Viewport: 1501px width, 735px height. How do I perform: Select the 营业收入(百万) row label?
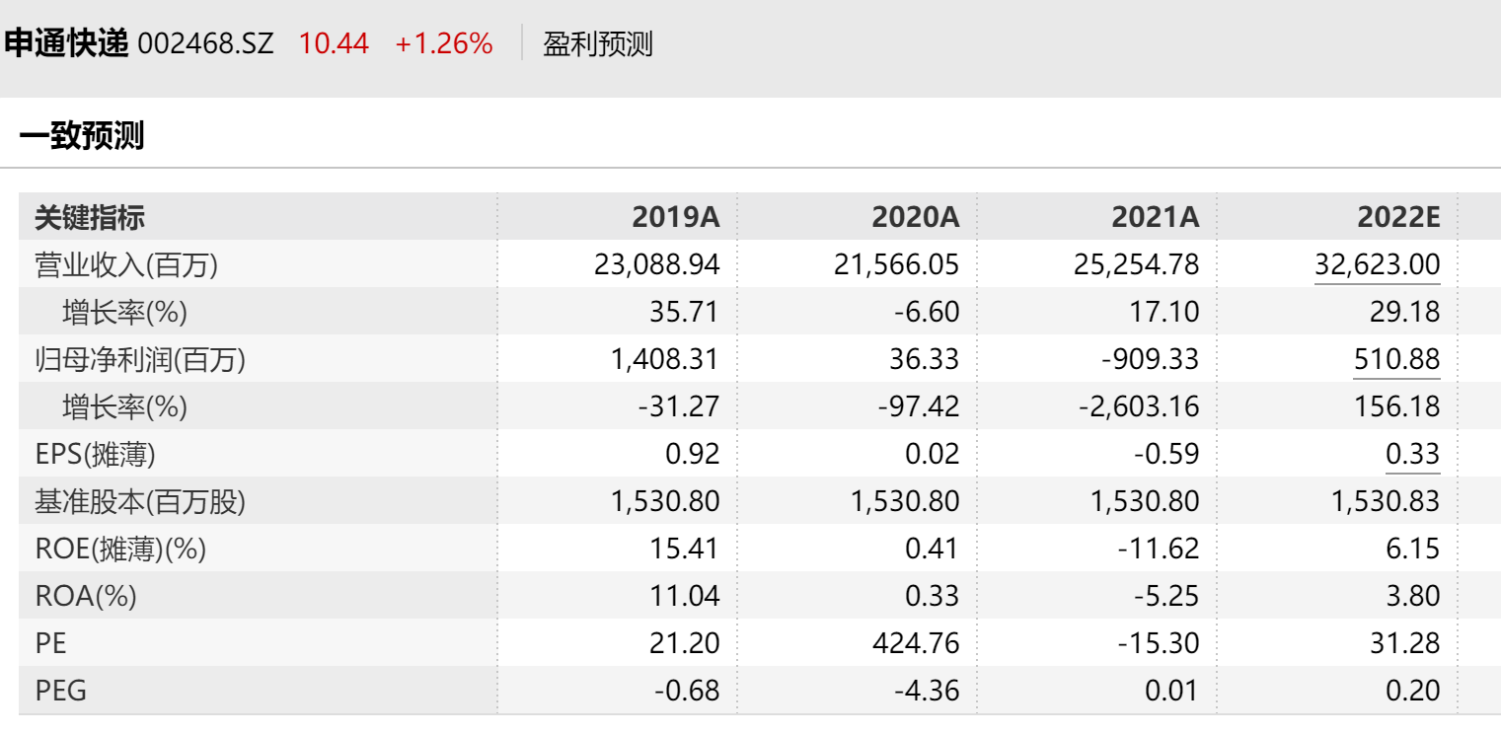(126, 264)
